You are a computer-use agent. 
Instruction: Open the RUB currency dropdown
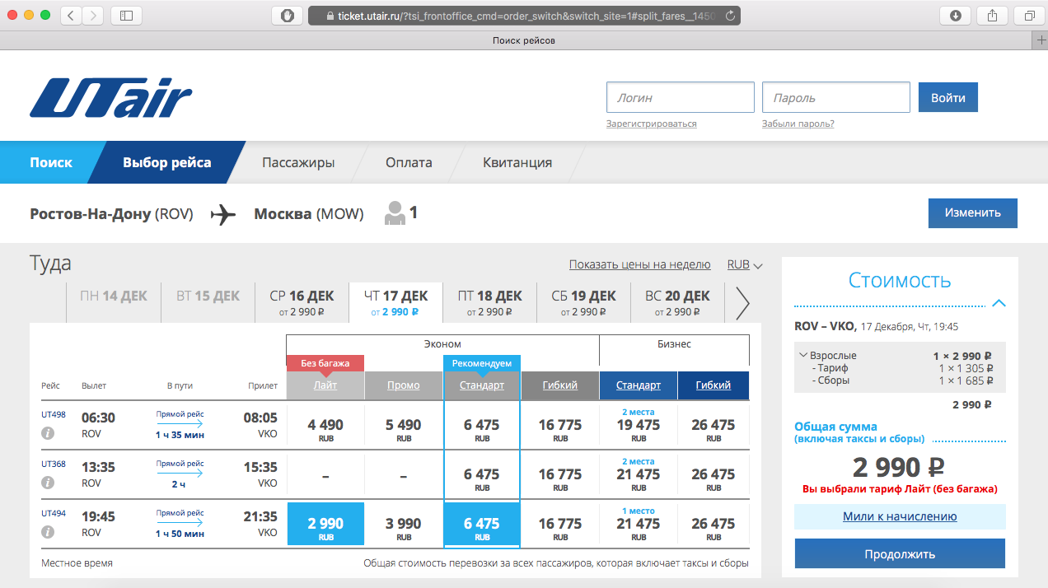pyautogui.click(x=745, y=265)
